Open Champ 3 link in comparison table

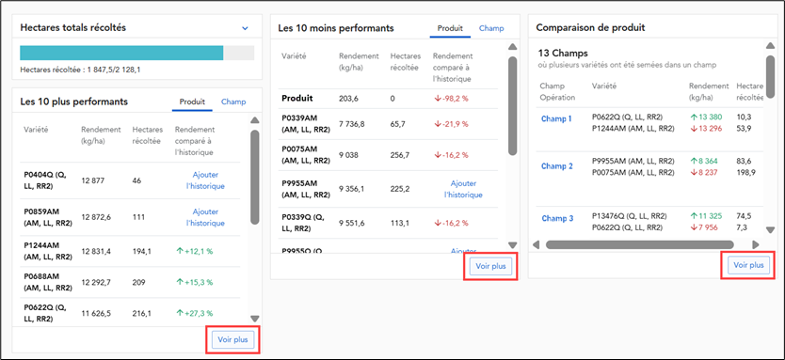(x=557, y=218)
